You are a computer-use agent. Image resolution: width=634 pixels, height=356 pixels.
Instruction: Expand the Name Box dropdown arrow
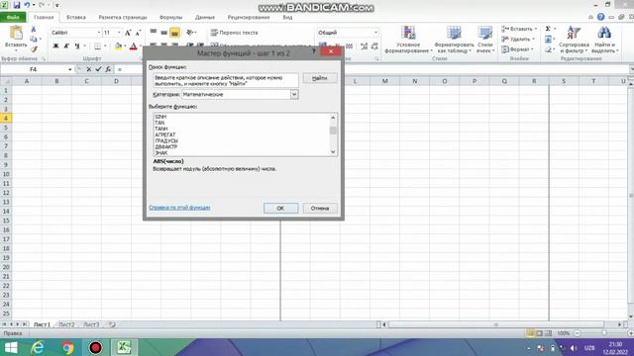pyautogui.click(x=69, y=69)
